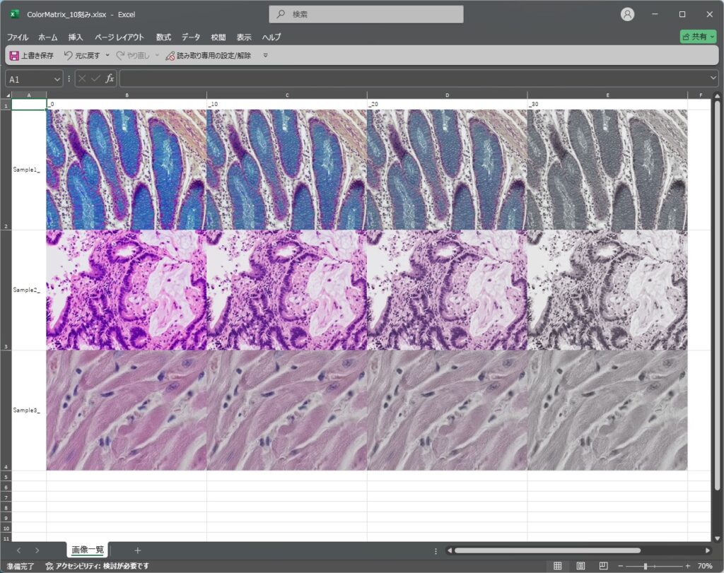
Task: Add a new sheet with plus icon
Action: pyautogui.click(x=138, y=550)
